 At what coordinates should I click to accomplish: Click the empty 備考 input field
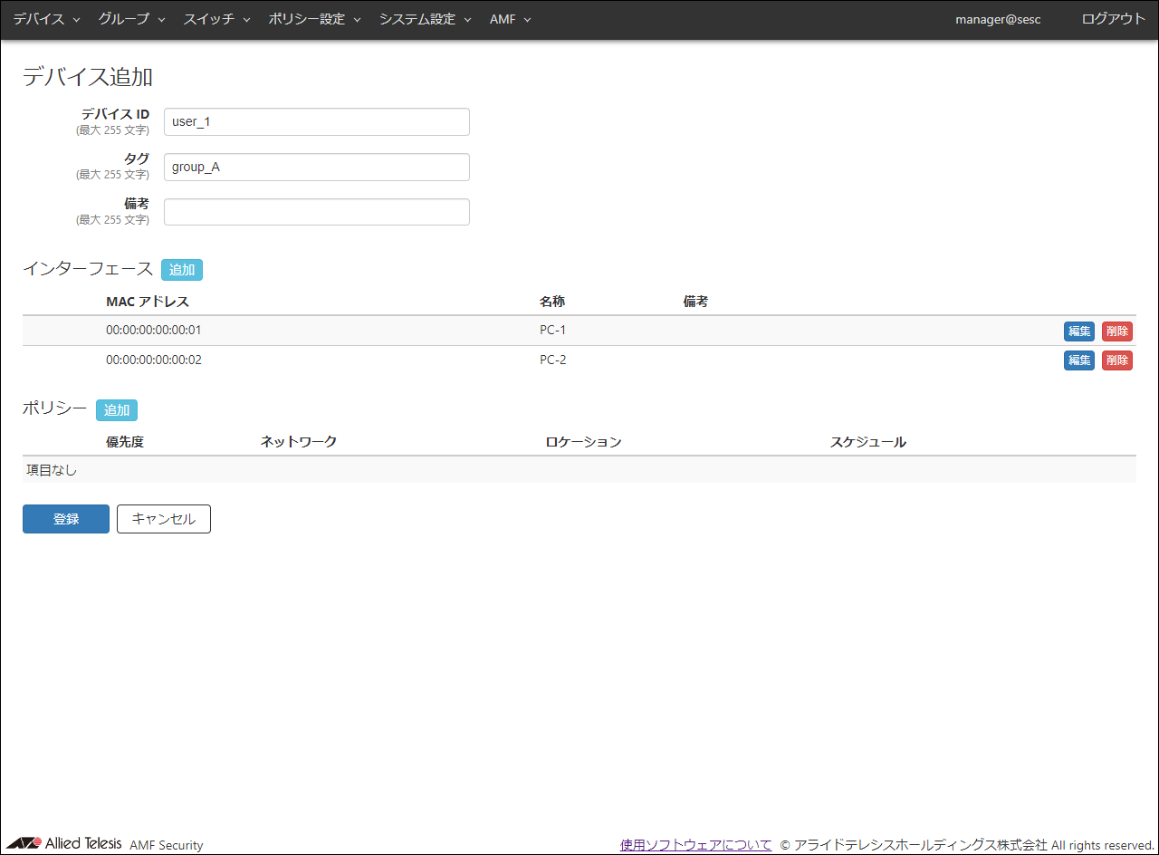click(x=316, y=212)
